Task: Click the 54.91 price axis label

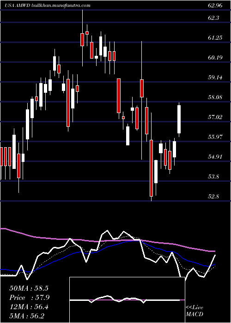Action: (x=215, y=157)
